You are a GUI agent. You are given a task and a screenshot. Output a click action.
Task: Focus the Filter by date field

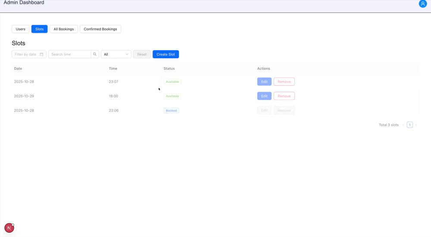point(29,54)
